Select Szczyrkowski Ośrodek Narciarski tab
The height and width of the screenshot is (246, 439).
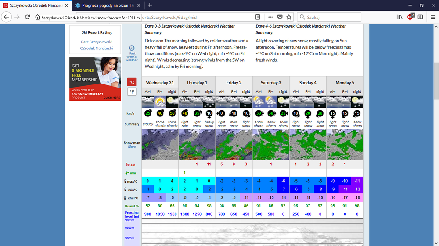coord(36,5)
